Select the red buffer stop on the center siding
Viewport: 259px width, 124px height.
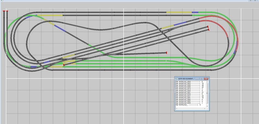click(166, 53)
